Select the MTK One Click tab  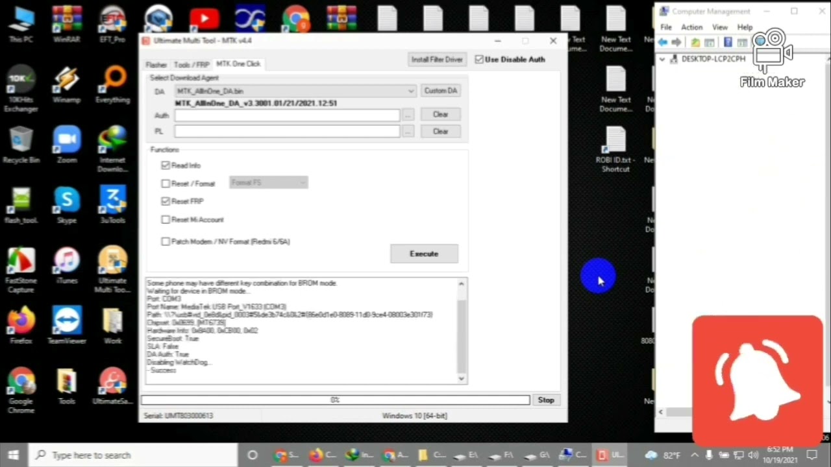[x=238, y=64]
